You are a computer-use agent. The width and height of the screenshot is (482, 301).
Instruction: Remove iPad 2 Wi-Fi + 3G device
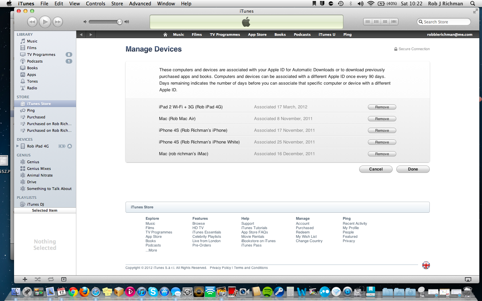point(382,107)
